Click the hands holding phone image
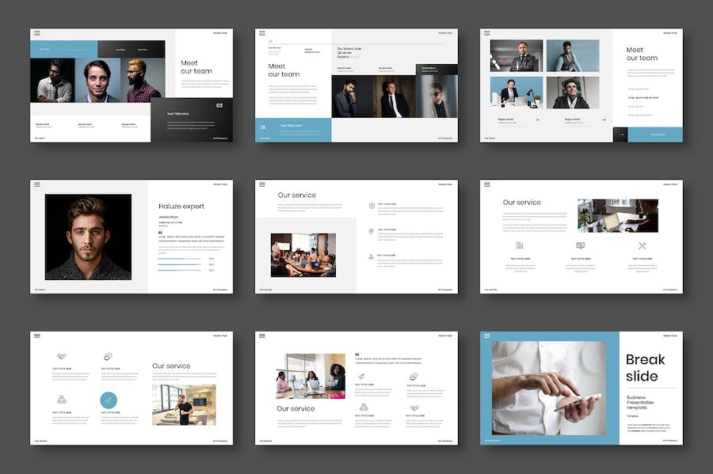Screen dimensions: 713x474 tap(547, 388)
